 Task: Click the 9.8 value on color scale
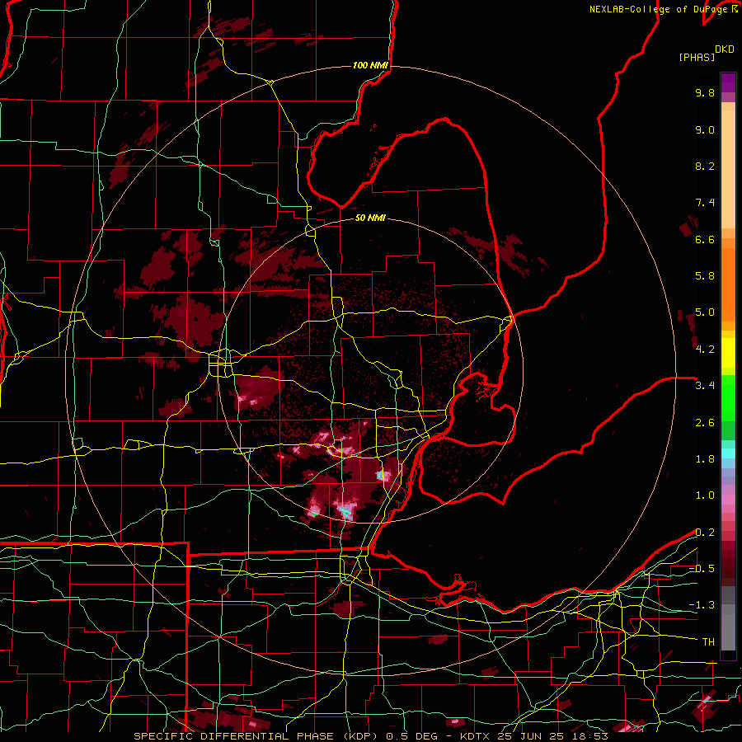(x=705, y=93)
